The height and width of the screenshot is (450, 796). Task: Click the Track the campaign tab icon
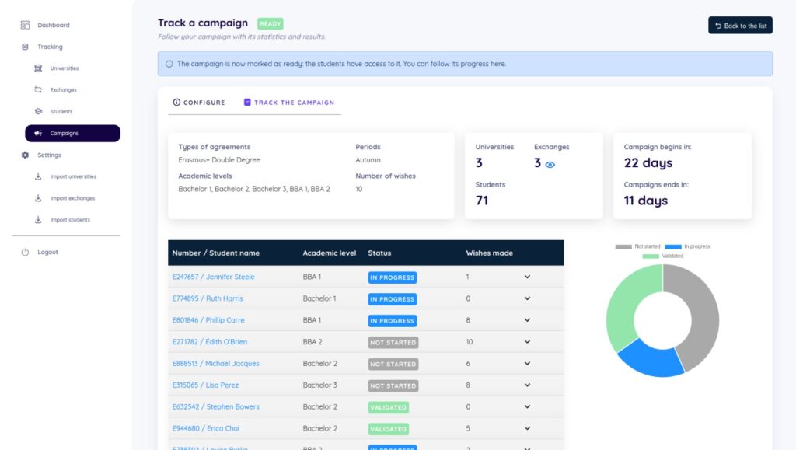coord(247,102)
